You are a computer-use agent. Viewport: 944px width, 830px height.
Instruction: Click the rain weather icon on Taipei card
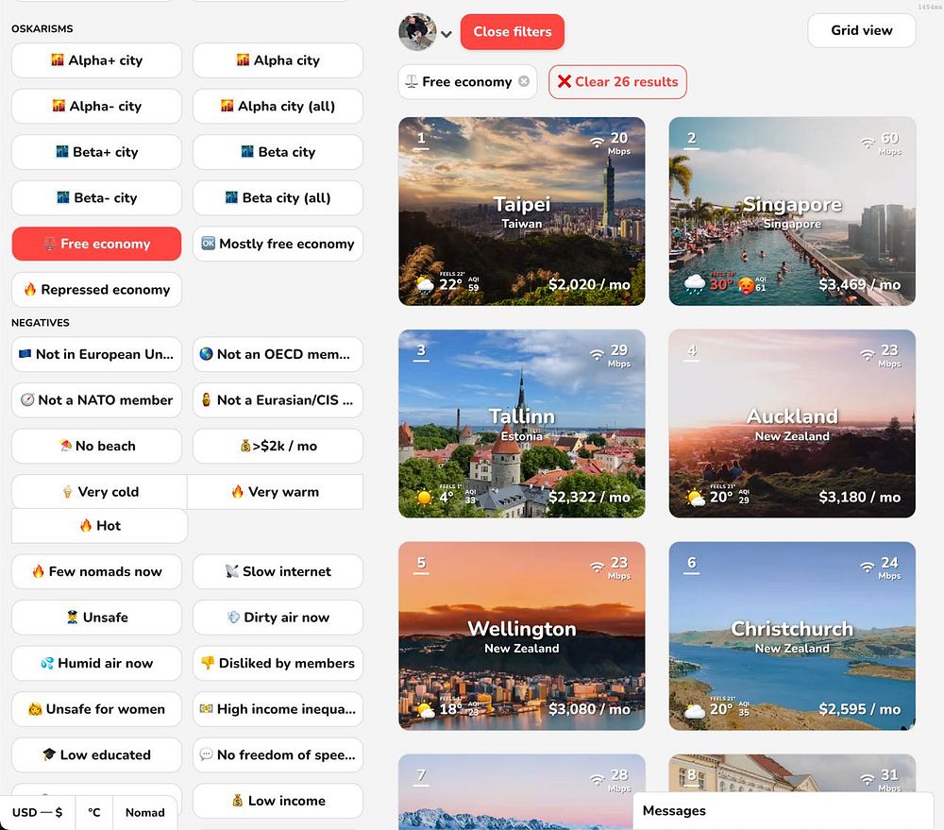click(425, 285)
